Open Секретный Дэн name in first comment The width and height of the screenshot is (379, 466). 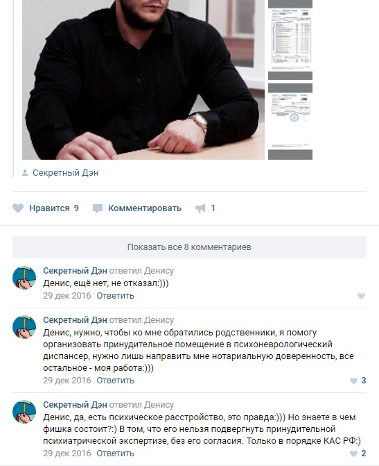point(75,271)
